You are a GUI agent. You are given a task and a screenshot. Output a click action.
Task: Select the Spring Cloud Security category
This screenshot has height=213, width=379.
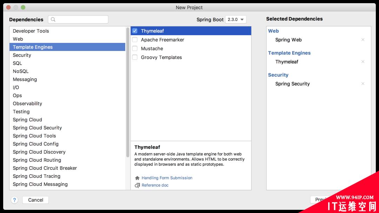[67, 128]
